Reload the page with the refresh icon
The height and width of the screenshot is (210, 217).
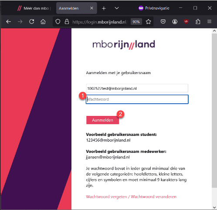31,22
